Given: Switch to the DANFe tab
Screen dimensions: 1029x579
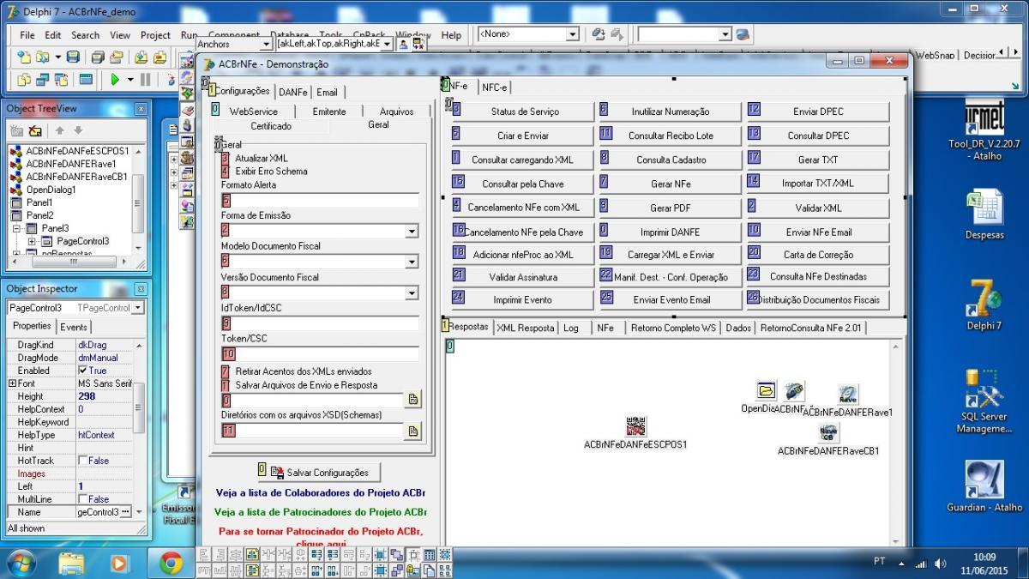Looking at the screenshot, I should click(293, 92).
